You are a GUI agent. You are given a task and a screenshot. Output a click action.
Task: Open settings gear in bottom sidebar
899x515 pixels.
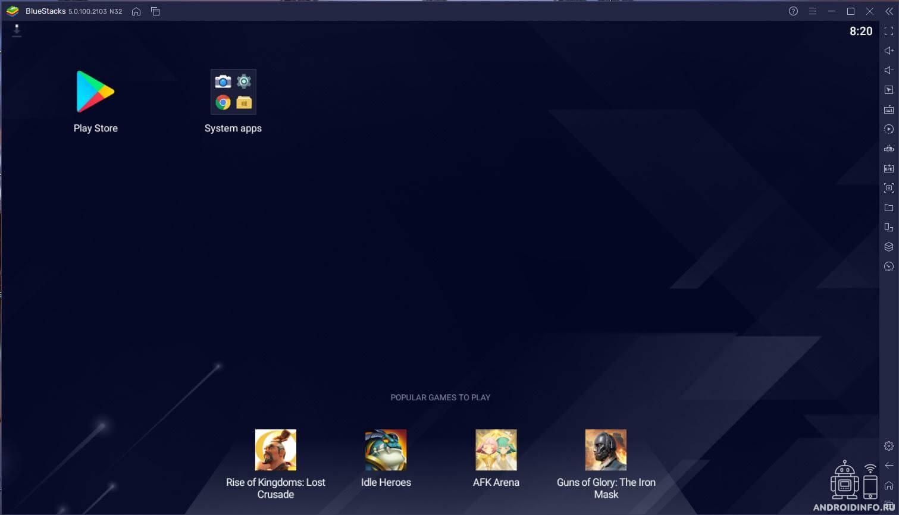(x=889, y=446)
